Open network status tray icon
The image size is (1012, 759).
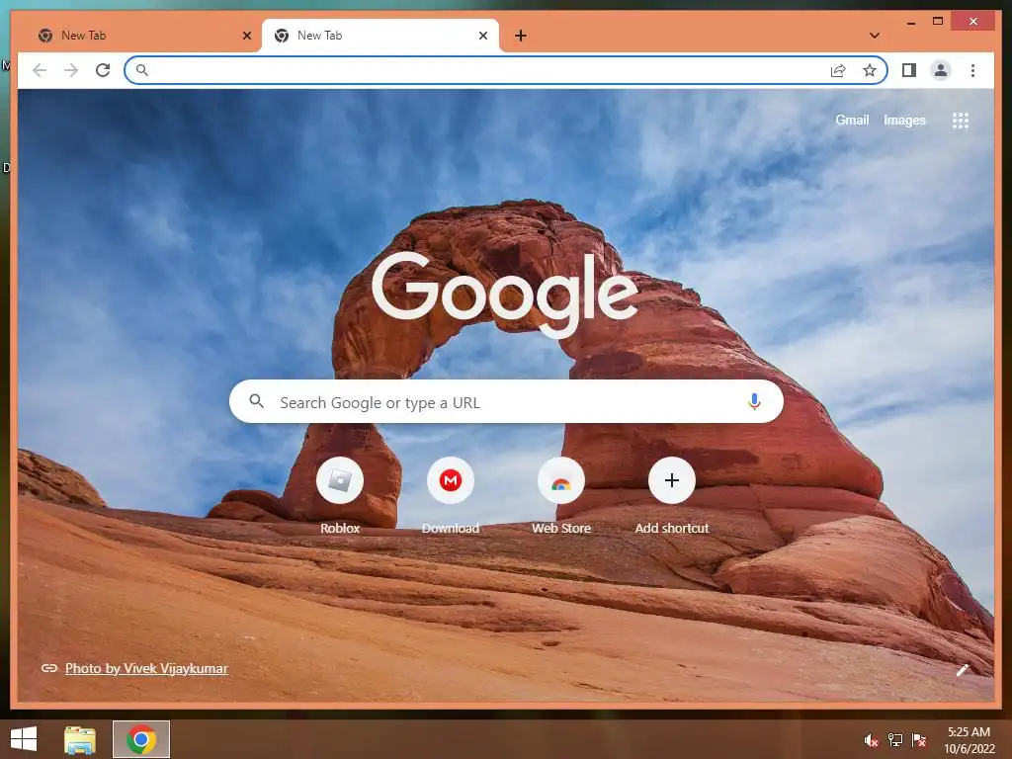[895, 740]
